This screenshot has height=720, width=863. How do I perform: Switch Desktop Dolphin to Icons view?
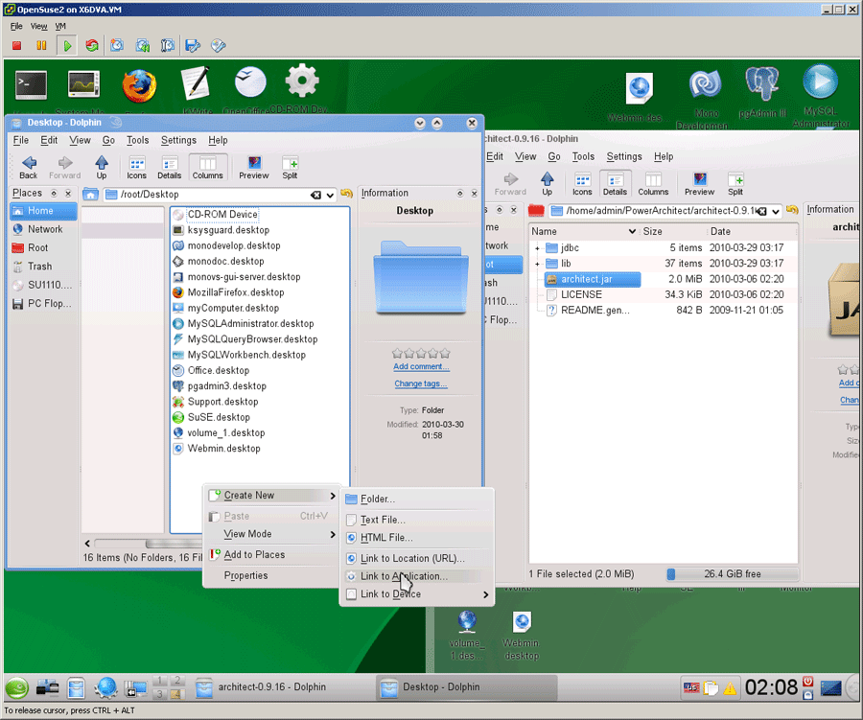tap(136, 168)
